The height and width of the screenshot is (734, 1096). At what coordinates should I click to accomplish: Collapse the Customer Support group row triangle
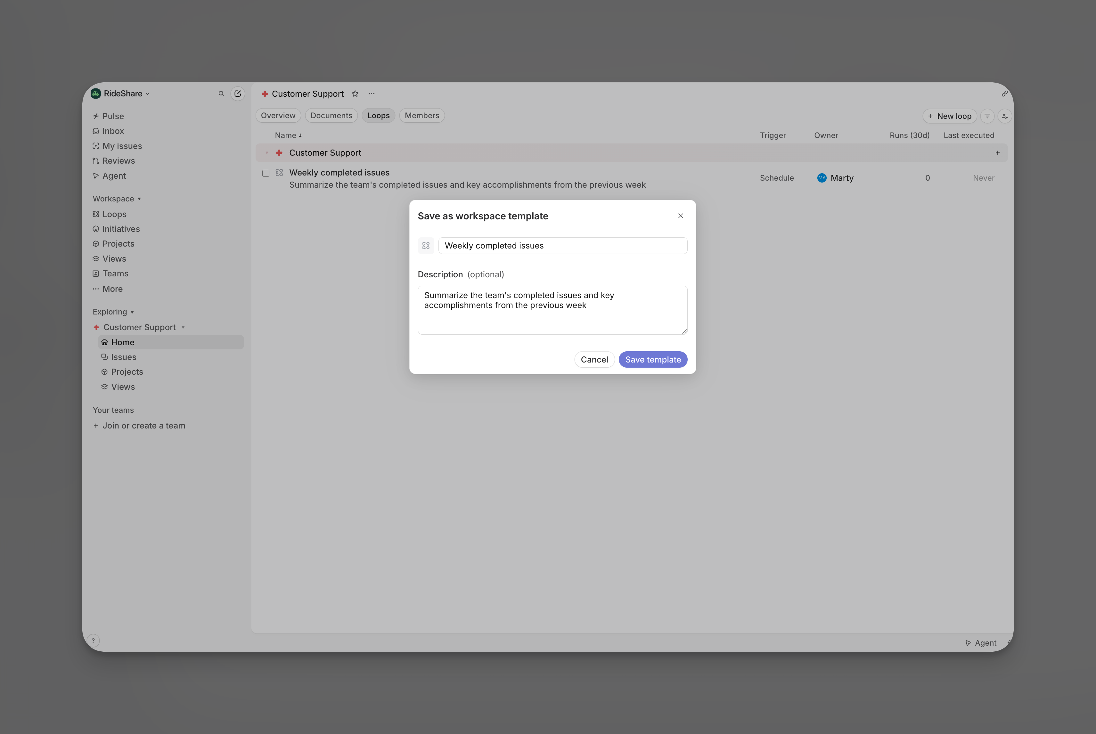pyautogui.click(x=267, y=153)
